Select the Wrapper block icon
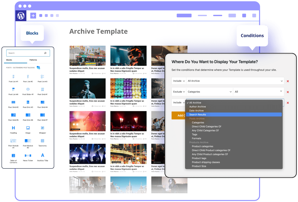 click(42, 128)
